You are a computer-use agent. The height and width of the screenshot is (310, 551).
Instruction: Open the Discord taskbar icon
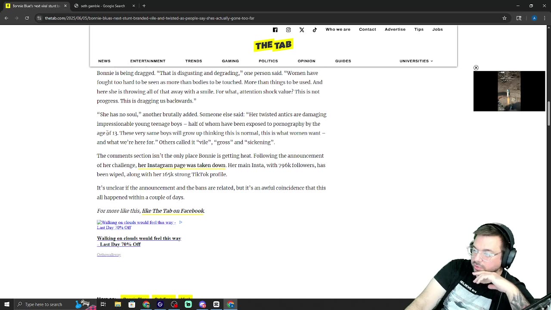coord(202,304)
